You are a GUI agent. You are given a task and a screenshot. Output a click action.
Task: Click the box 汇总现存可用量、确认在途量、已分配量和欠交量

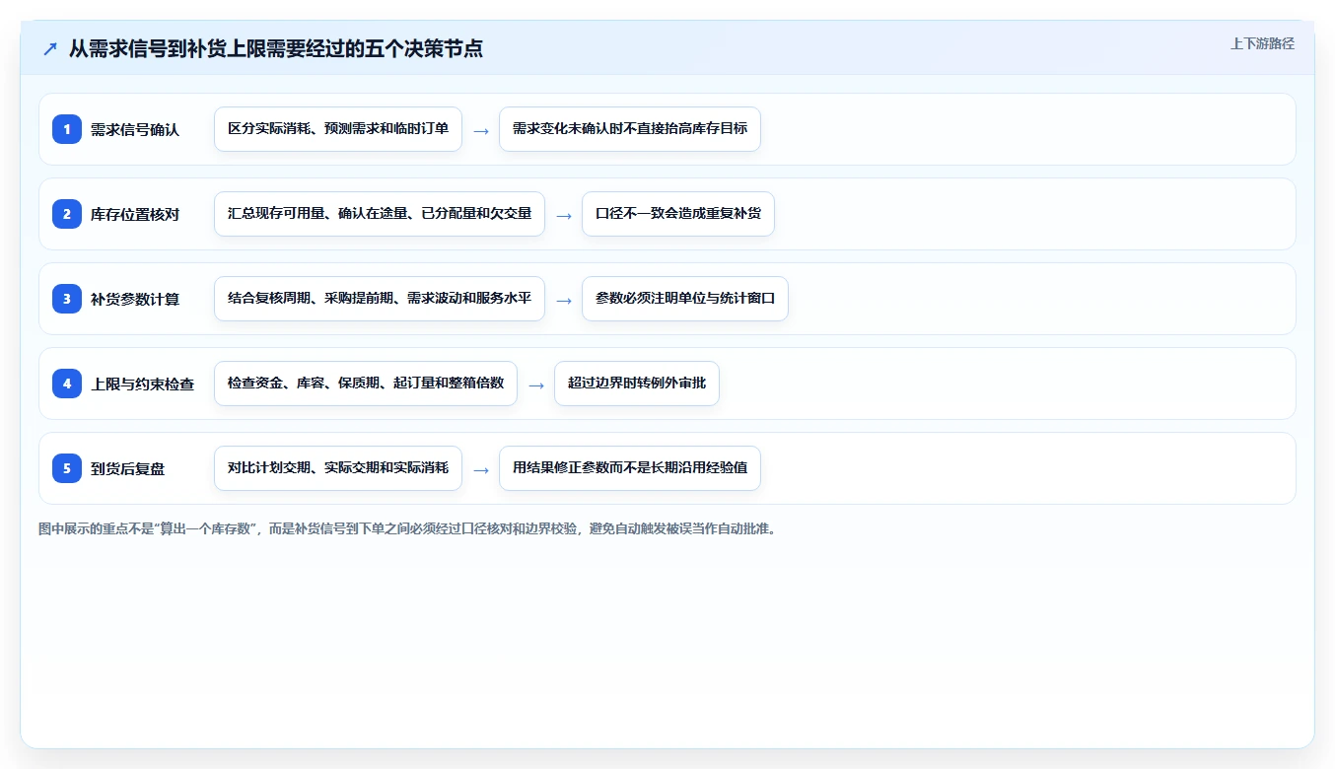click(380, 214)
